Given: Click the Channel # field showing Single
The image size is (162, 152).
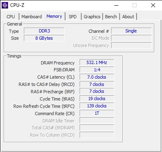Looking at the screenshot, I should tap(131, 31).
